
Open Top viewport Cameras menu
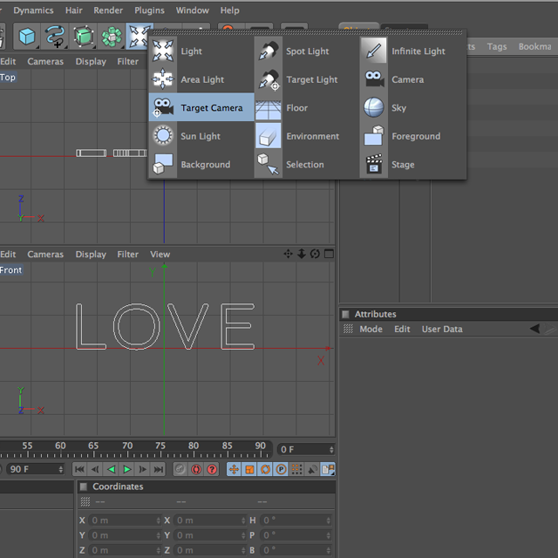click(45, 62)
